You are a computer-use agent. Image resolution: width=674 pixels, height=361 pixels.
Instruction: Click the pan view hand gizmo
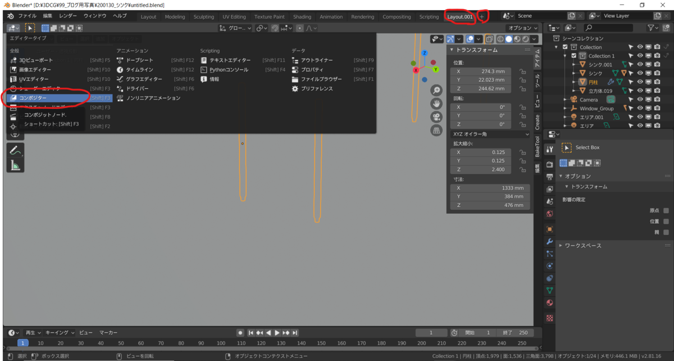[x=436, y=104]
